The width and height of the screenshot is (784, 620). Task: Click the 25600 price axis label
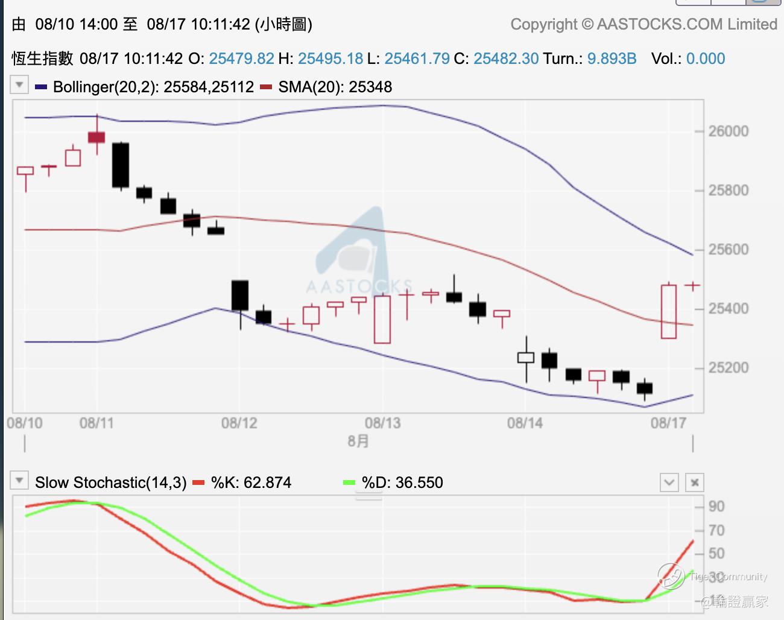(x=729, y=250)
